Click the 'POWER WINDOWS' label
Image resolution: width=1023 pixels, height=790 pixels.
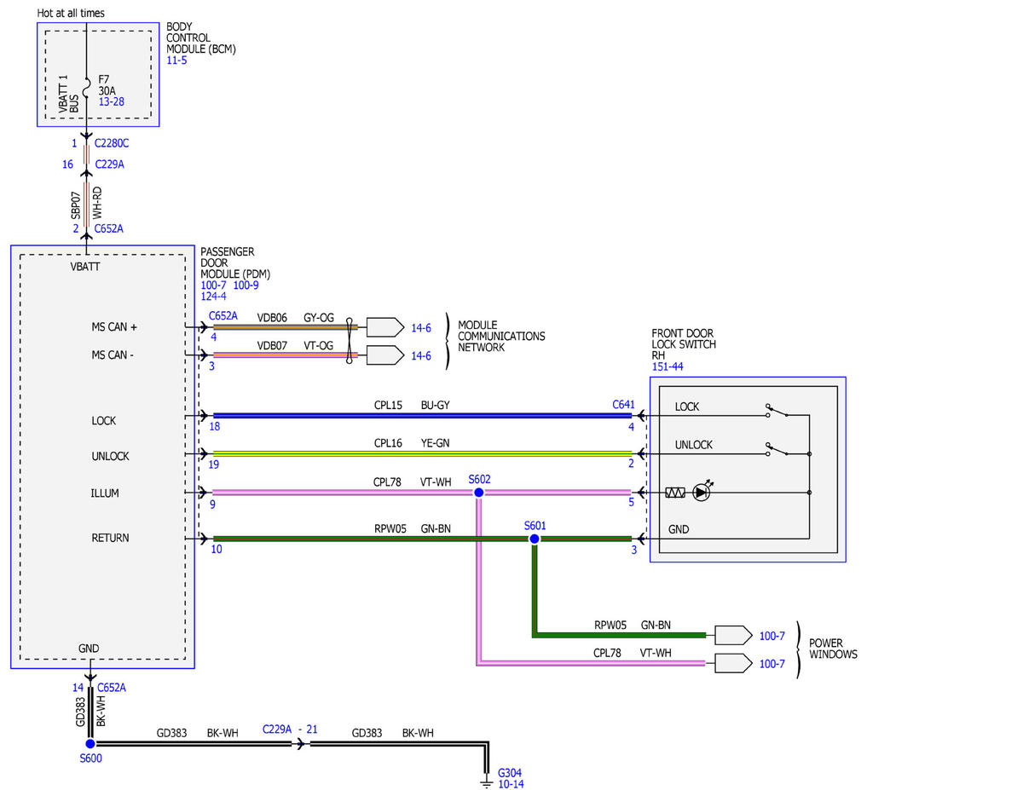[834, 649]
